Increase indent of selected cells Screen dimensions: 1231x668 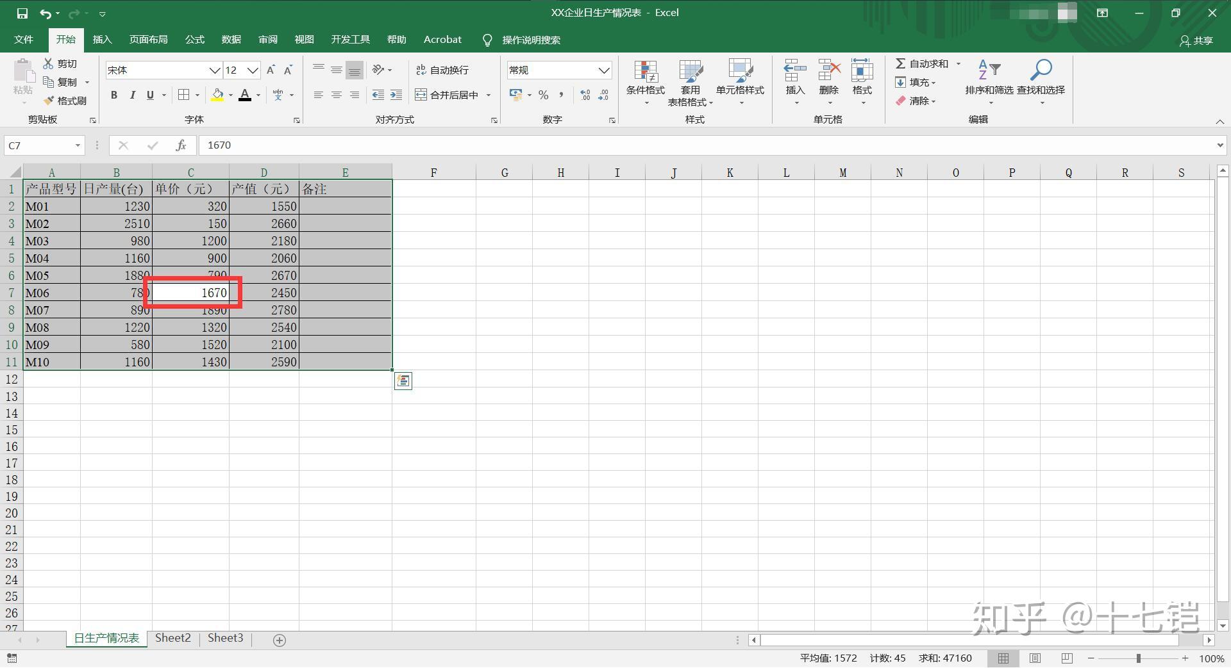[x=396, y=95]
